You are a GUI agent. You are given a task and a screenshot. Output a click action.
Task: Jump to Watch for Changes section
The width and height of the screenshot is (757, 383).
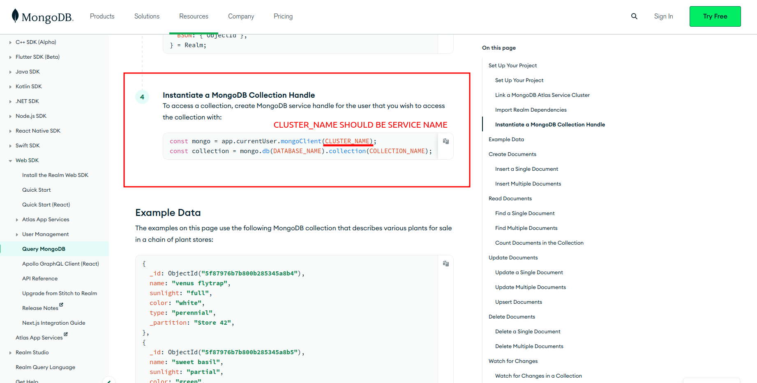click(x=513, y=361)
